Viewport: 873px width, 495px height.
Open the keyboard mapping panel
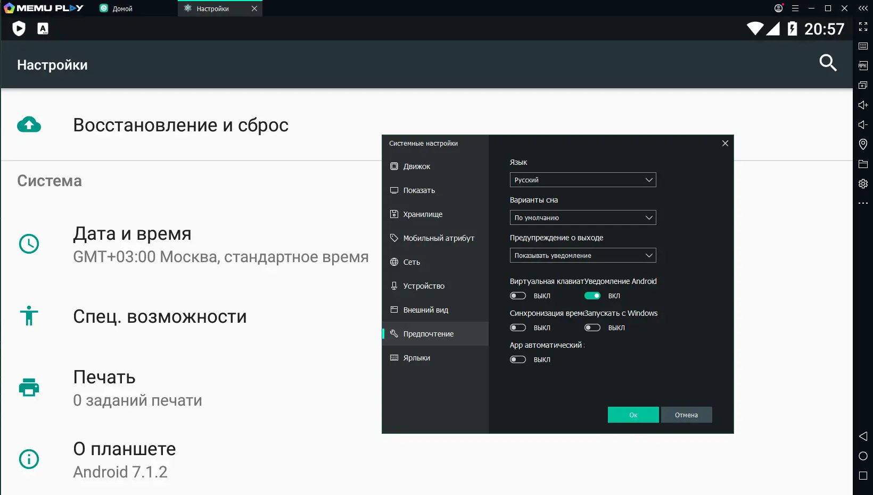click(x=863, y=46)
